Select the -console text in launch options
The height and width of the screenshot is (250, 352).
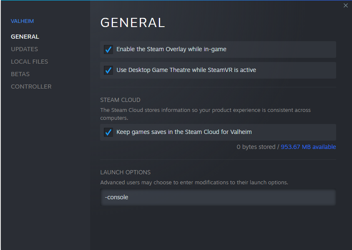(x=116, y=197)
